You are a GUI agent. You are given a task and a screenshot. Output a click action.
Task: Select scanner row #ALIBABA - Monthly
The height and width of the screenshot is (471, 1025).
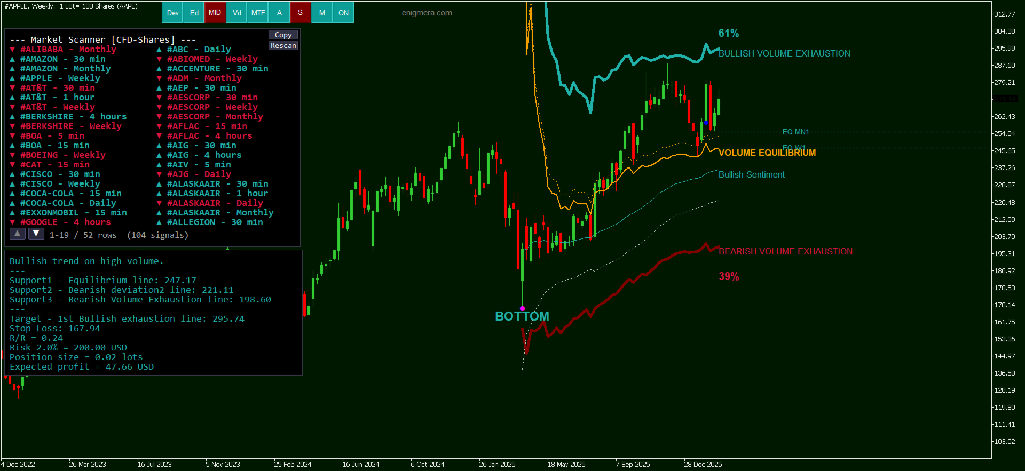[x=63, y=50]
